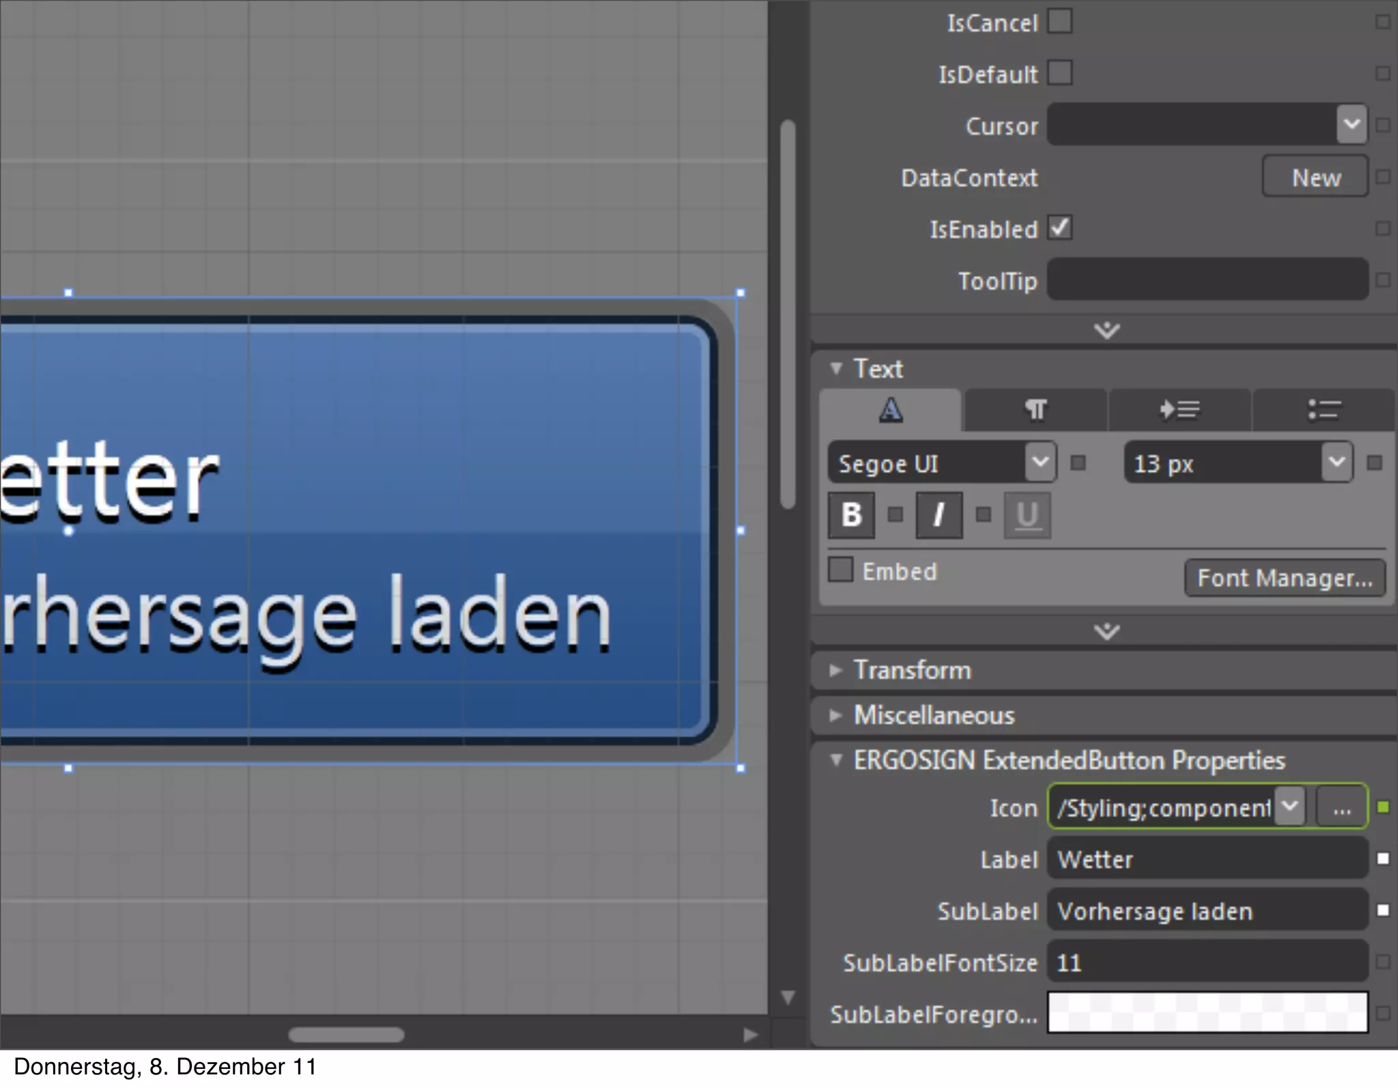Image resolution: width=1398 pixels, height=1088 pixels.
Task: Toggle Bold text formatting
Action: pyautogui.click(x=851, y=515)
